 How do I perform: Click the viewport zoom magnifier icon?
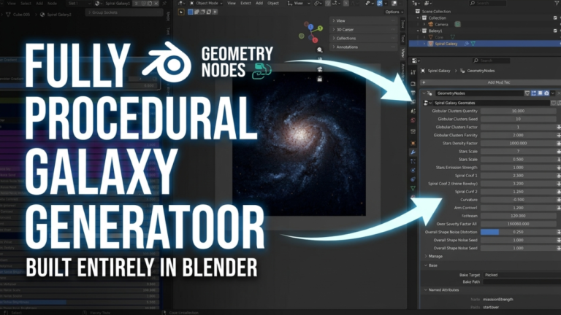[319, 50]
